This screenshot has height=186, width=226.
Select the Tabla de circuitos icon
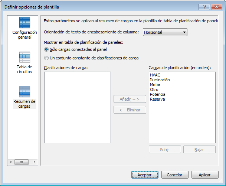(x=24, y=58)
